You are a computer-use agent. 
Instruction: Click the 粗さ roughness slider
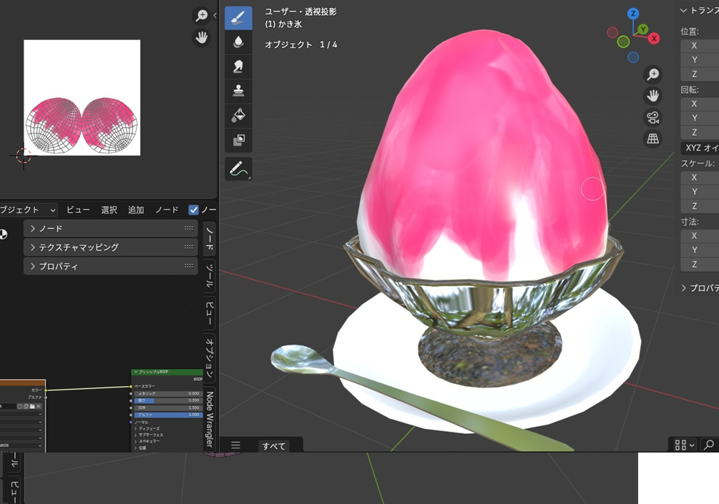pyautogui.click(x=167, y=400)
